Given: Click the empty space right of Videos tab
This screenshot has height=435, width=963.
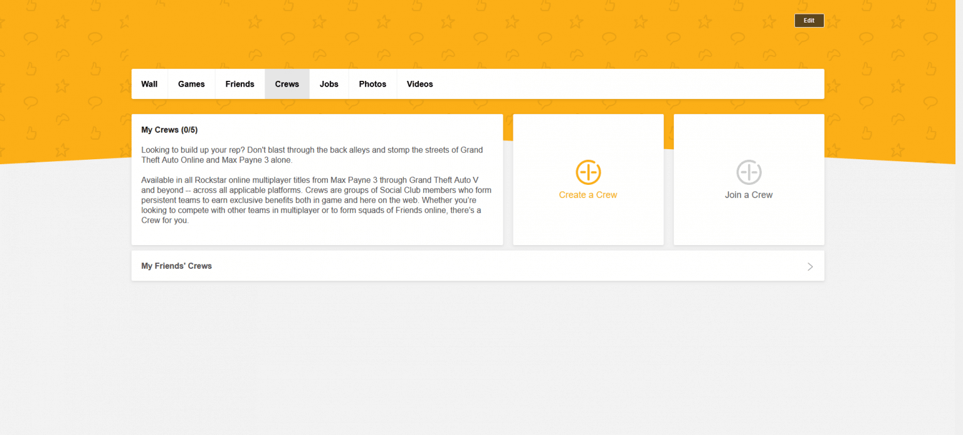Looking at the screenshot, I should pyautogui.click(x=627, y=84).
